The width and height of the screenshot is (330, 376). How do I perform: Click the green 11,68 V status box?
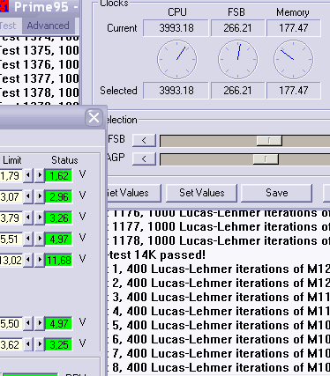59,260
